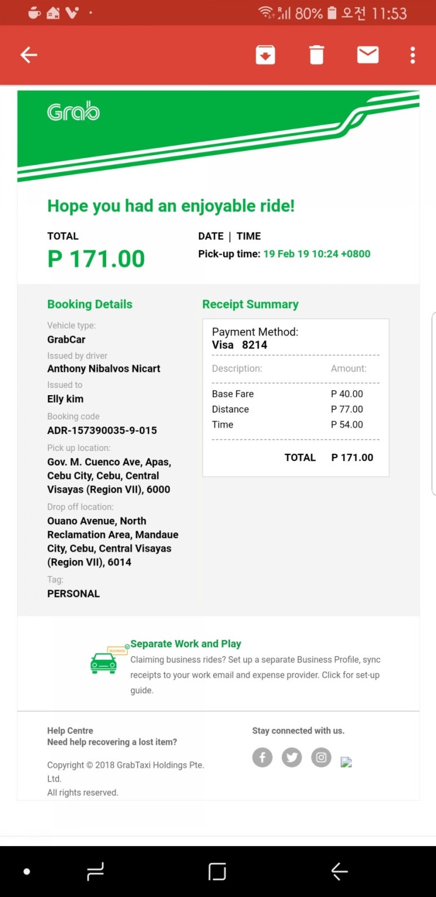Open the Help Centre link

[70, 730]
